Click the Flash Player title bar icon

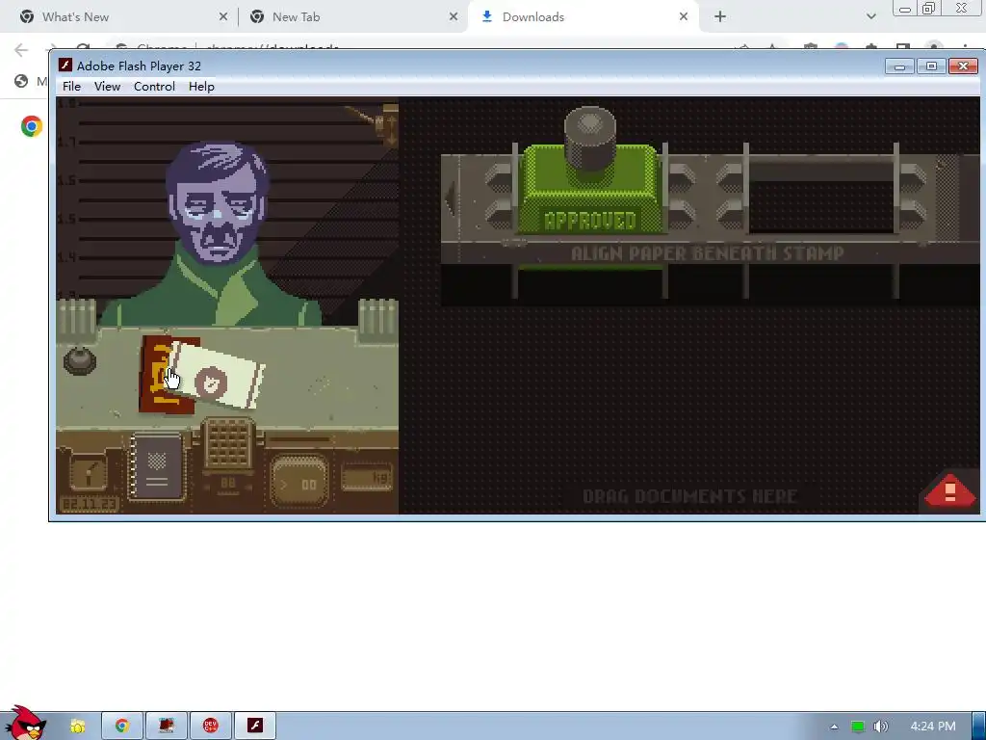(x=65, y=66)
